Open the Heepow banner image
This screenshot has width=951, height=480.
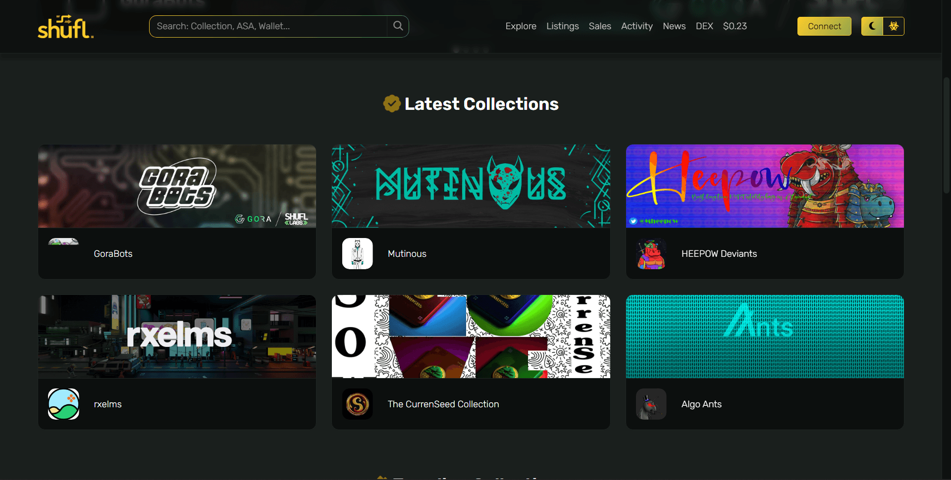pyautogui.click(x=765, y=186)
